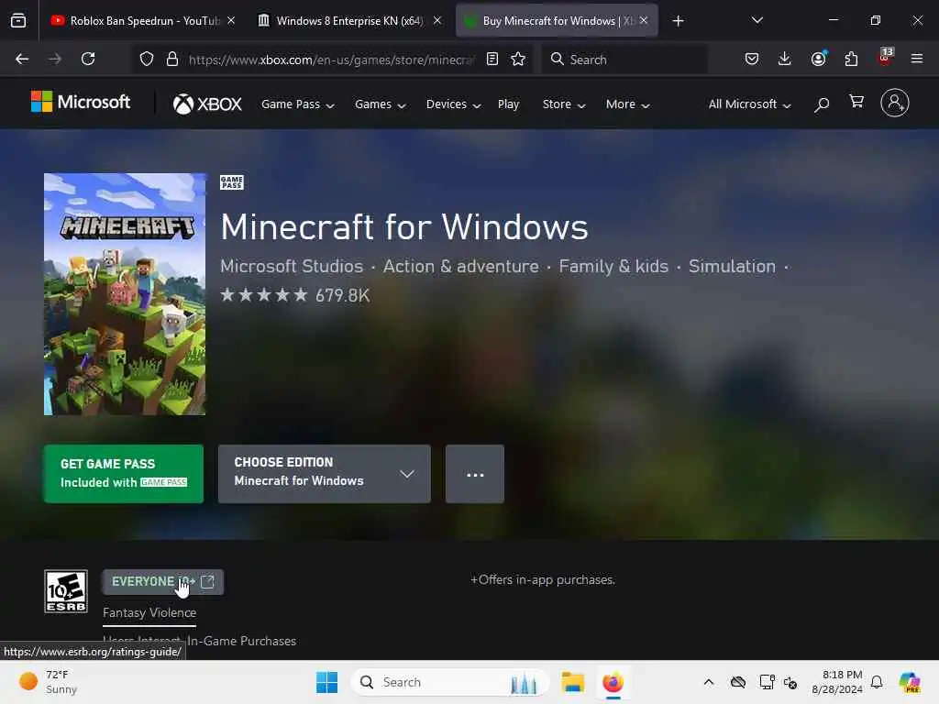The height and width of the screenshot is (704, 939).
Task: Click Firefox taskbar icon
Action: [x=613, y=682]
